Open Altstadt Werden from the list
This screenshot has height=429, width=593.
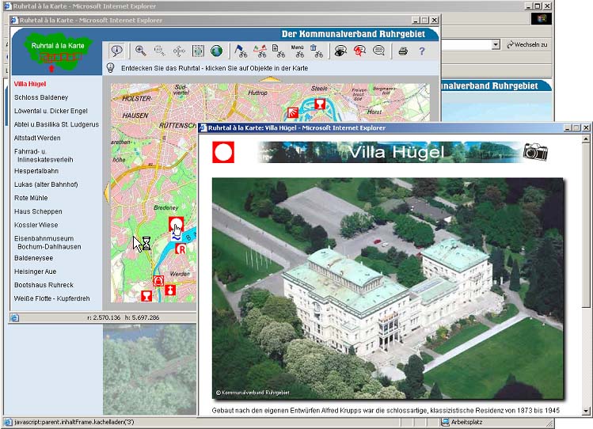click(x=37, y=138)
